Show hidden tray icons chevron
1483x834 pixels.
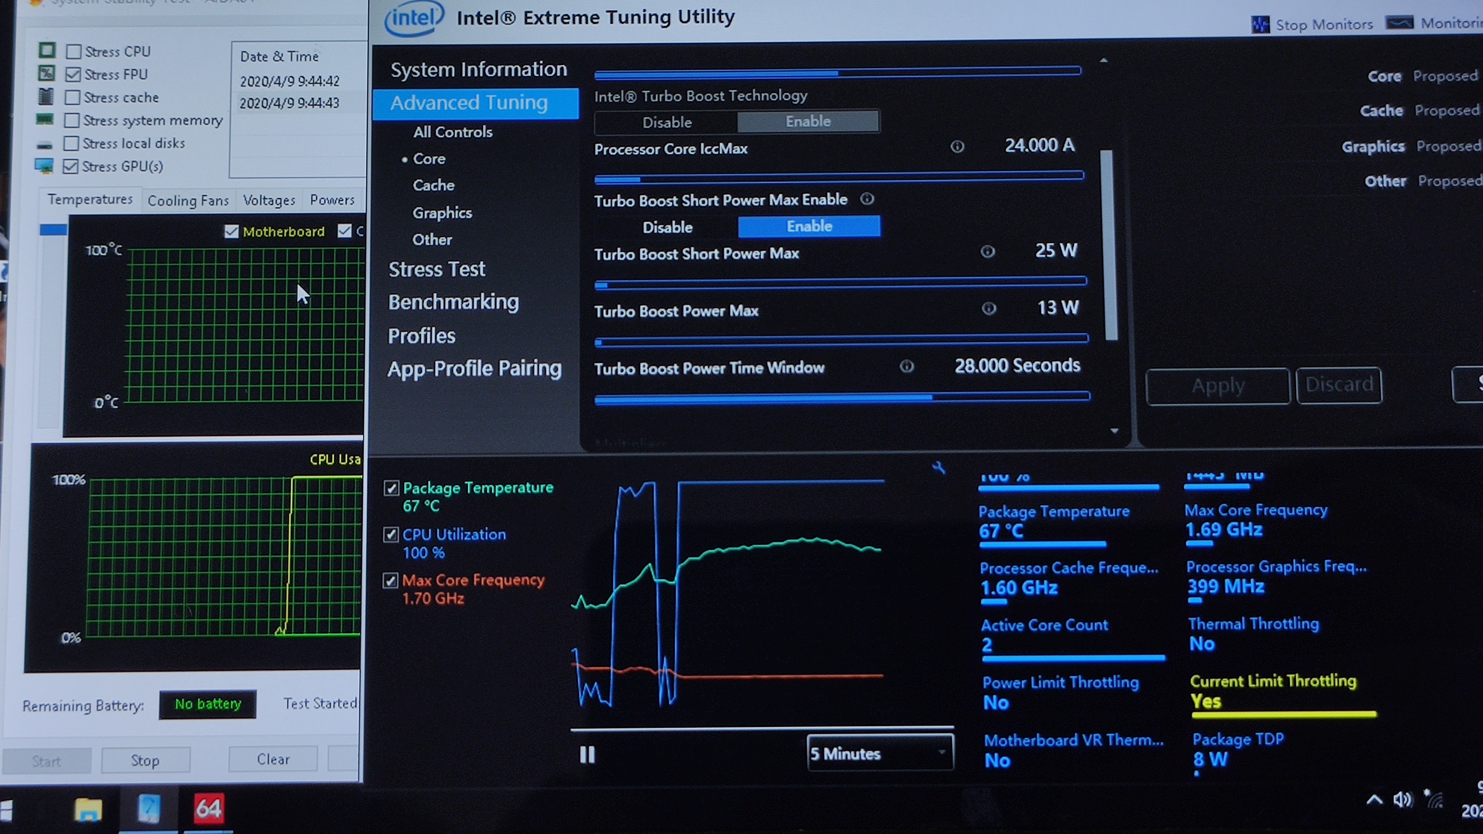pyautogui.click(x=1374, y=800)
